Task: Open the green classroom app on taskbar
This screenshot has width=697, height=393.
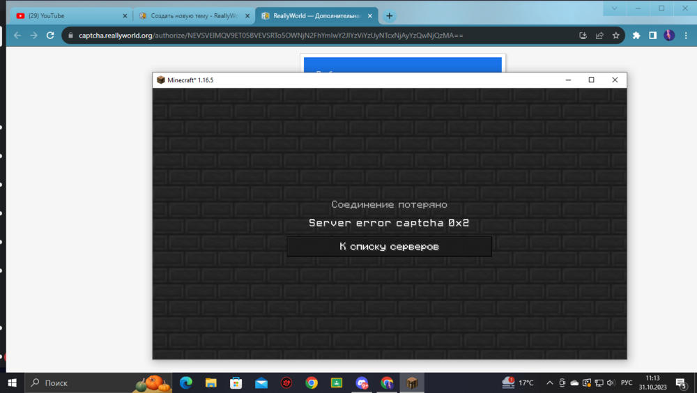Action: click(337, 383)
